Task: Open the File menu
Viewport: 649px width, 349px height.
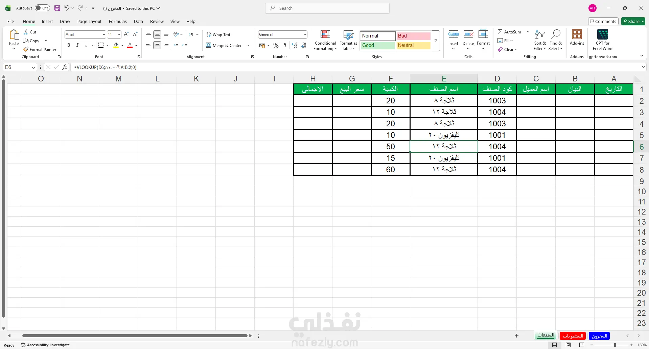Action: pyautogui.click(x=10, y=21)
